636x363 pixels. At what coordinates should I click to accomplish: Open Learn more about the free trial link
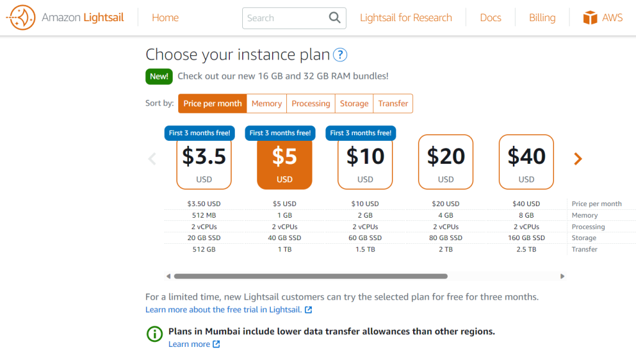(224, 310)
